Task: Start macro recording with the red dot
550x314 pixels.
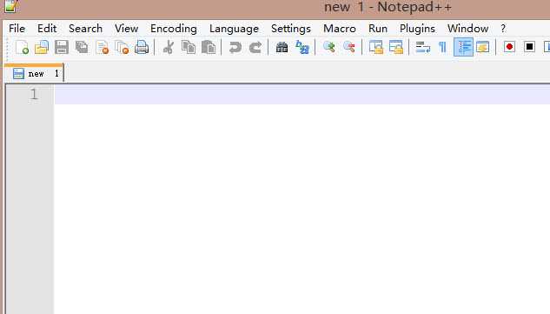Action: click(x=509, y=47)
